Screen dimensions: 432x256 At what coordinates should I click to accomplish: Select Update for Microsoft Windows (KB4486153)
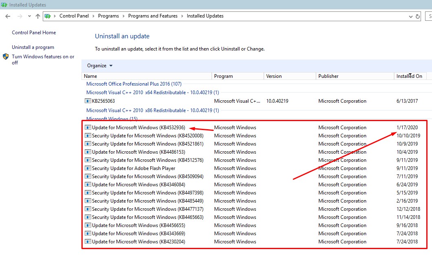pyautogui.click(x=138, y=152)
